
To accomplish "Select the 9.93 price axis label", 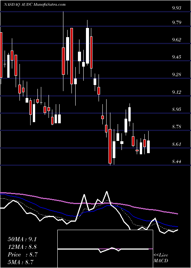I will (176, 8).
